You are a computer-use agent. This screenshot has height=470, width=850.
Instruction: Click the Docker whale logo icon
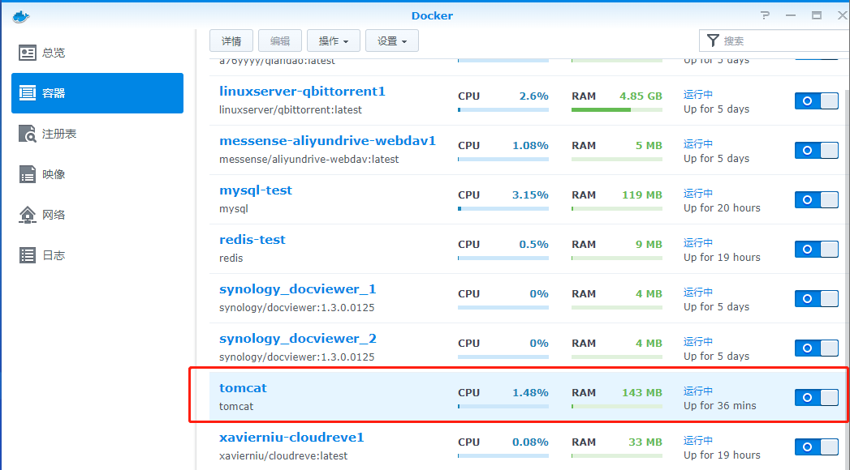coord(20,16)
